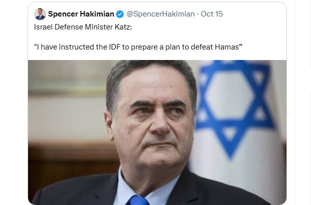Visit the @SpencerHakimian handle link
The image size is (311, 205).
pyautogui.click(x=160, y=14)
